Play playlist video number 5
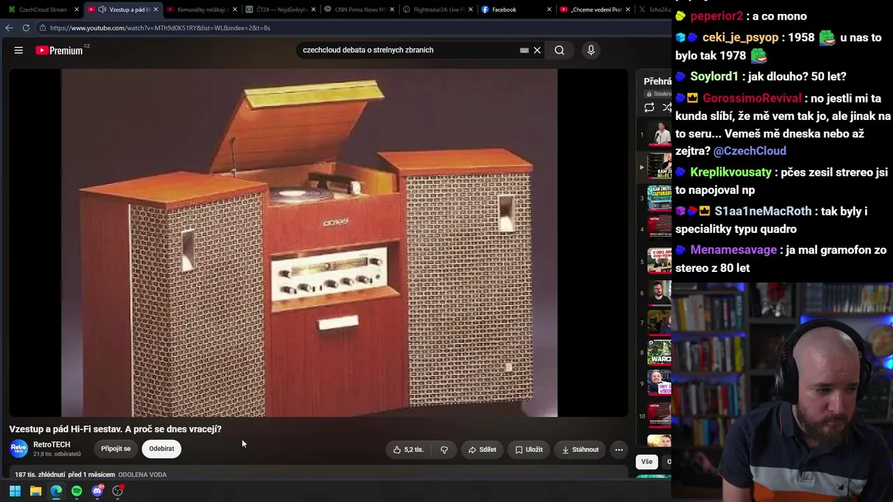893x502 pixels. click(x=659, y=261)
